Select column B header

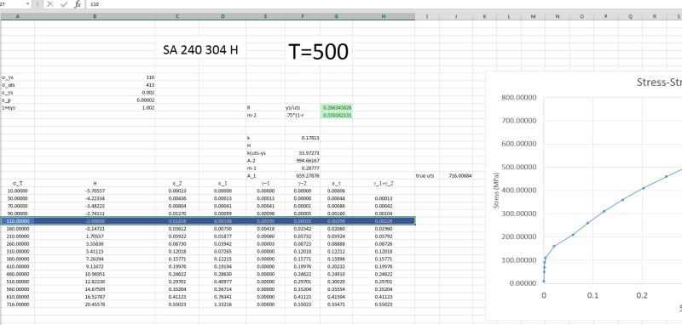pyautogui.click(x=95, y=16)
